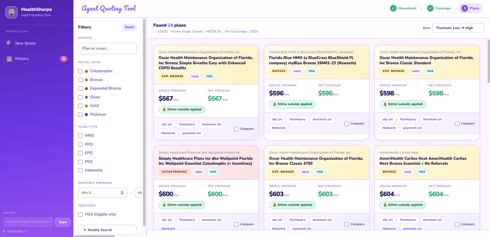Tick Compare on Oscar Bronze Classic 4700 plan
Image resolution: width=490 pixels, height=237 pixels.
pyautogui.click(x=347, y=224)
